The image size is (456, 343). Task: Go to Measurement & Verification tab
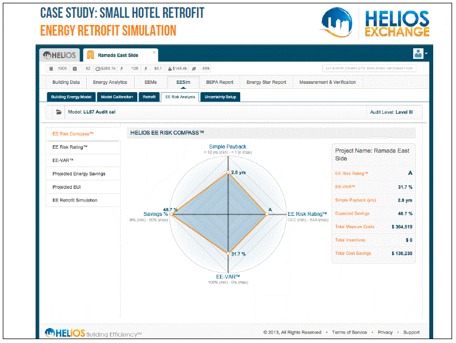pyautogui.click(x=327, y=82)
